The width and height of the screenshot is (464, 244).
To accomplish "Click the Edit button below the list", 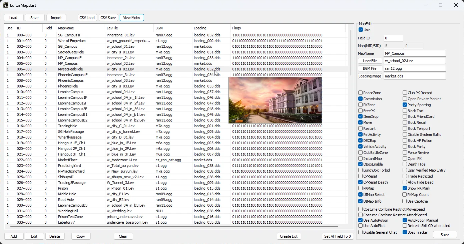I will point(34,236).
